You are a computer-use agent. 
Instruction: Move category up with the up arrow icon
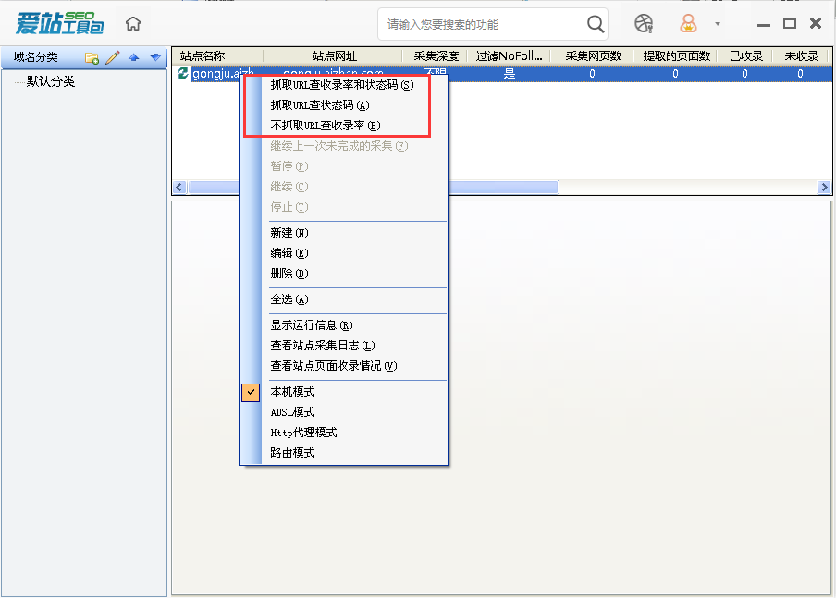[x=134, y=57]
